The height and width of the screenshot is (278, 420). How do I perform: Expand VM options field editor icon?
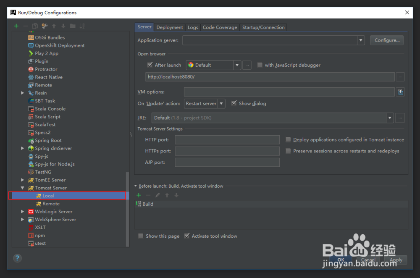[400, 92]
